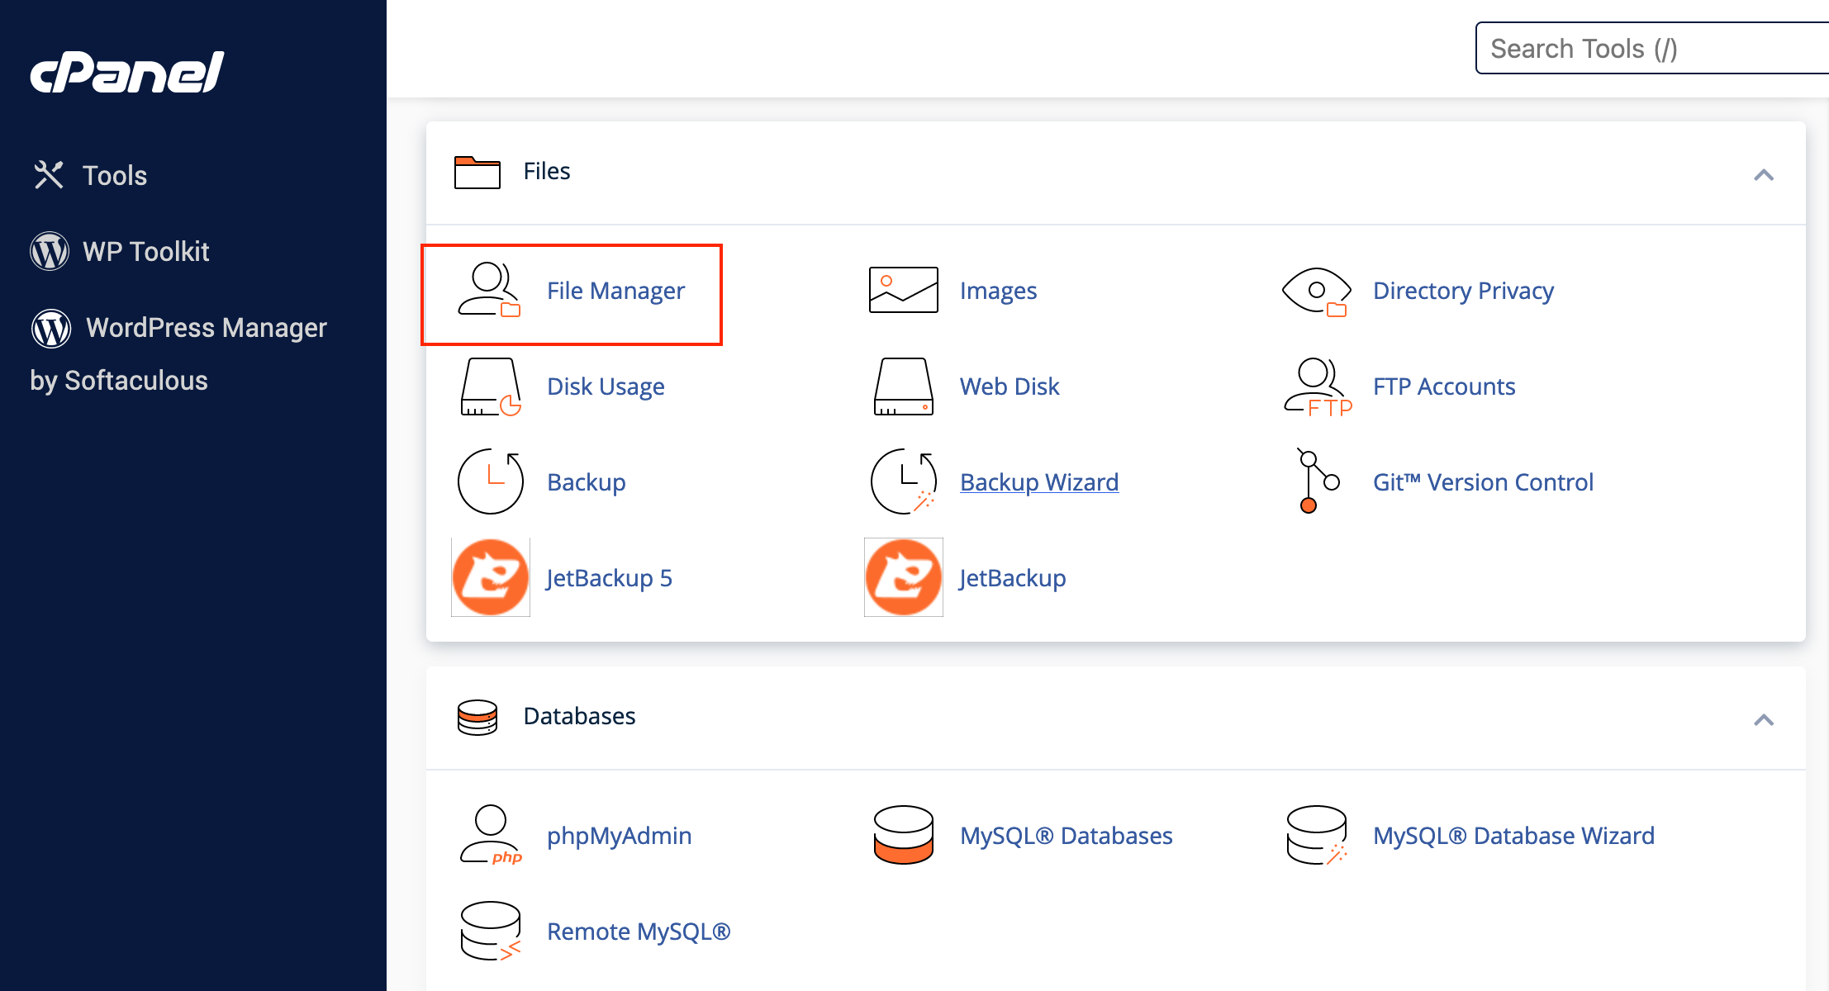The image size is (1829, 991).
Task: Open the MySQL Database Wizard link
Action: click(1513, 836)
